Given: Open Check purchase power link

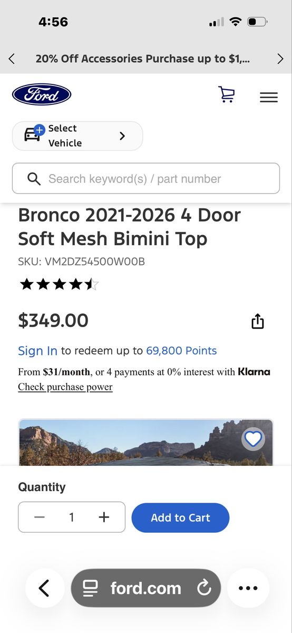Looking at the screenshot, I should tap(65, 387).
